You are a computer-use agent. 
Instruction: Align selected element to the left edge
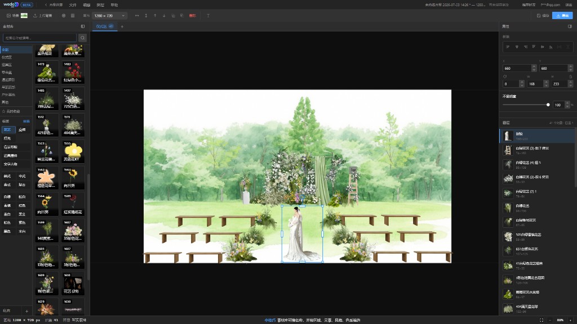pos(508,47)
